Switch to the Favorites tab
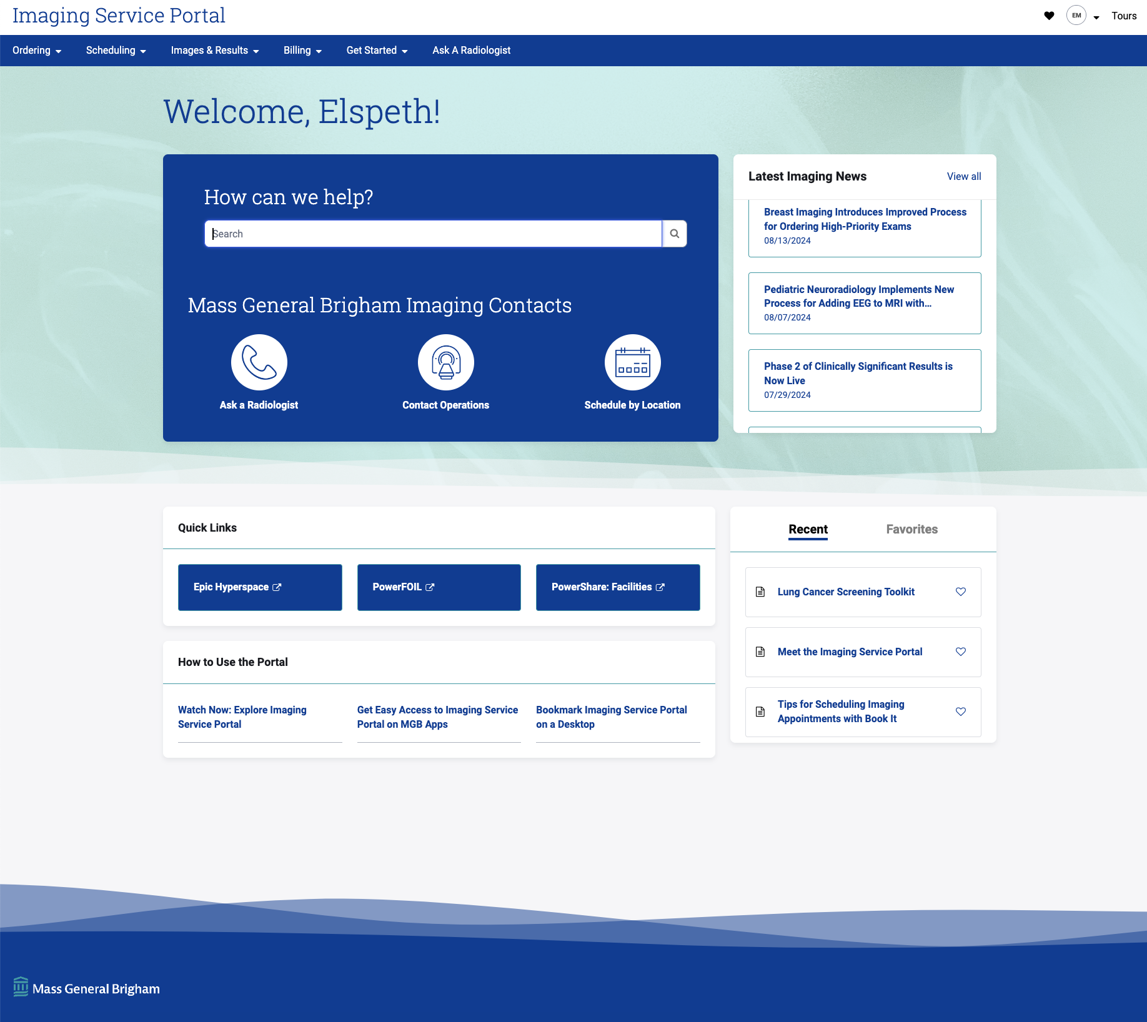The image size is (1147, 1022). point(912,529)
